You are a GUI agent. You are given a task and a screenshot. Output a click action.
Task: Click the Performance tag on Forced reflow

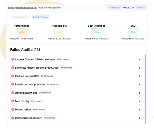(x=39, y=110)
